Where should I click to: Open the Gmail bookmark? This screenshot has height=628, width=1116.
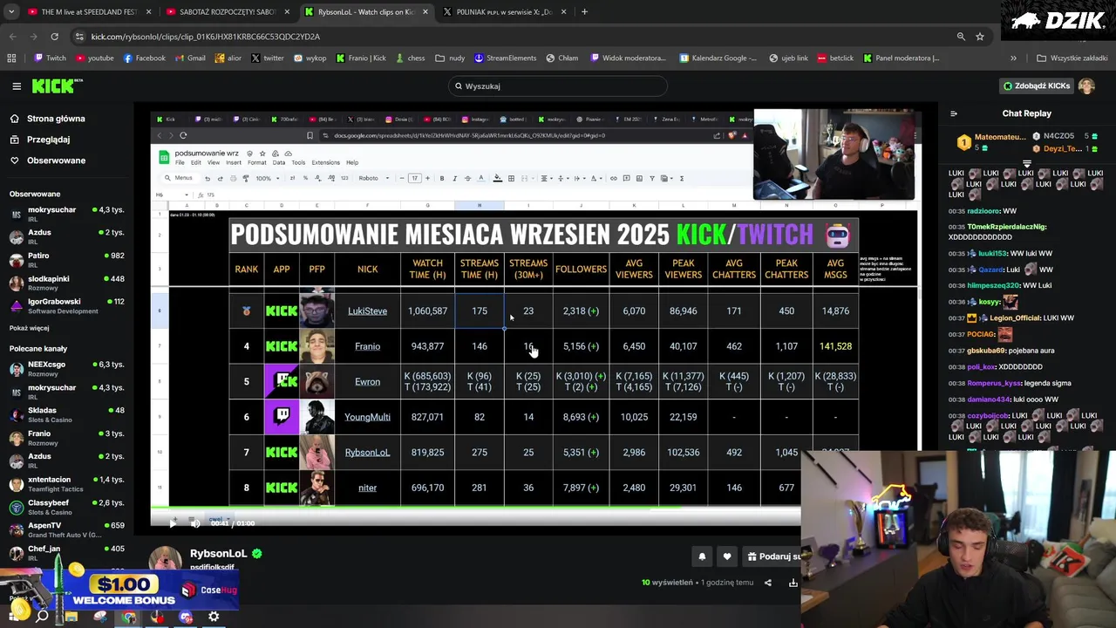coord(190,58)
